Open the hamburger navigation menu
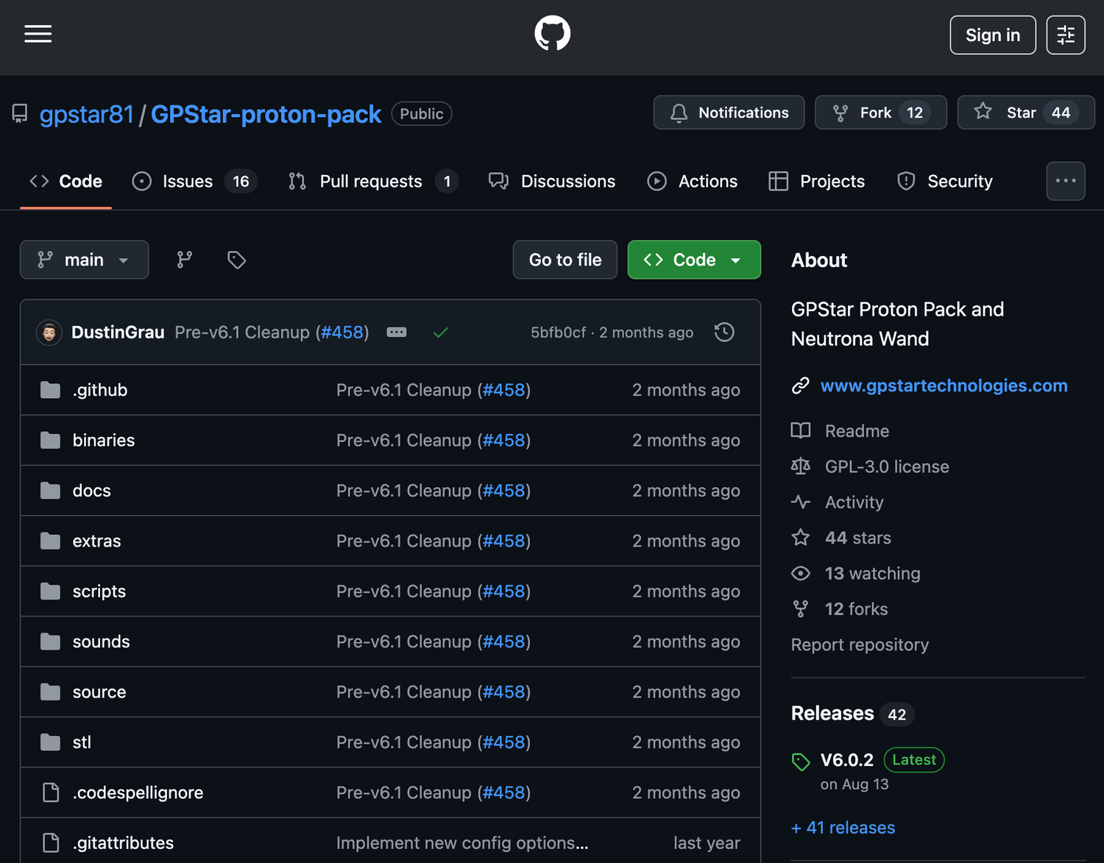Screen dimensions: 1104x863 pyautogui.click(x=38, y=34)
